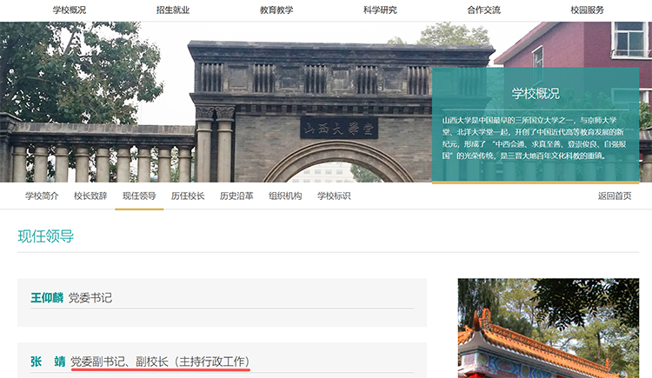Click the name 王仰麟
The height and width of the screenshot is (378, 652).
click(x=47, y=298)
